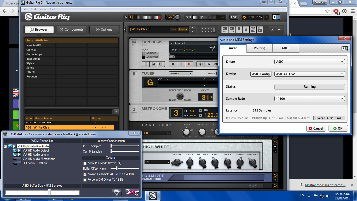357x201 pixels.
Task: Toggle Tapedeck loop playback
Action: [x=200, y=64]
